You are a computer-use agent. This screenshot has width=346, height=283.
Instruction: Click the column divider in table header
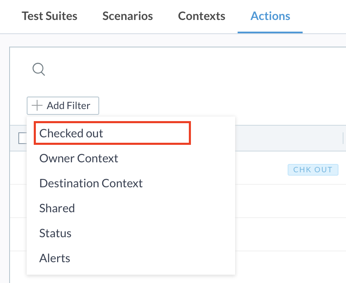coord(343,138)
